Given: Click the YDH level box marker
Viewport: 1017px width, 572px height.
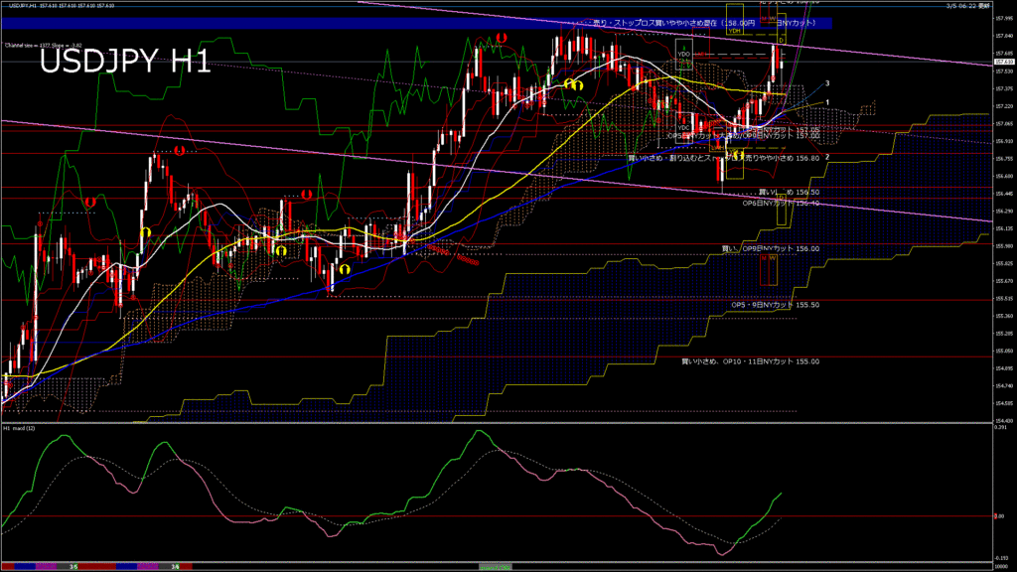Looking at the screenshot, I should coord(735,31).
